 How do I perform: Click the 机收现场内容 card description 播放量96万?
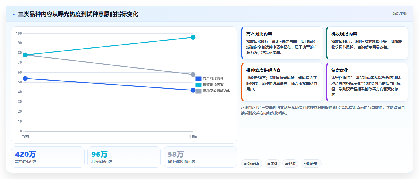pos(341,41)
